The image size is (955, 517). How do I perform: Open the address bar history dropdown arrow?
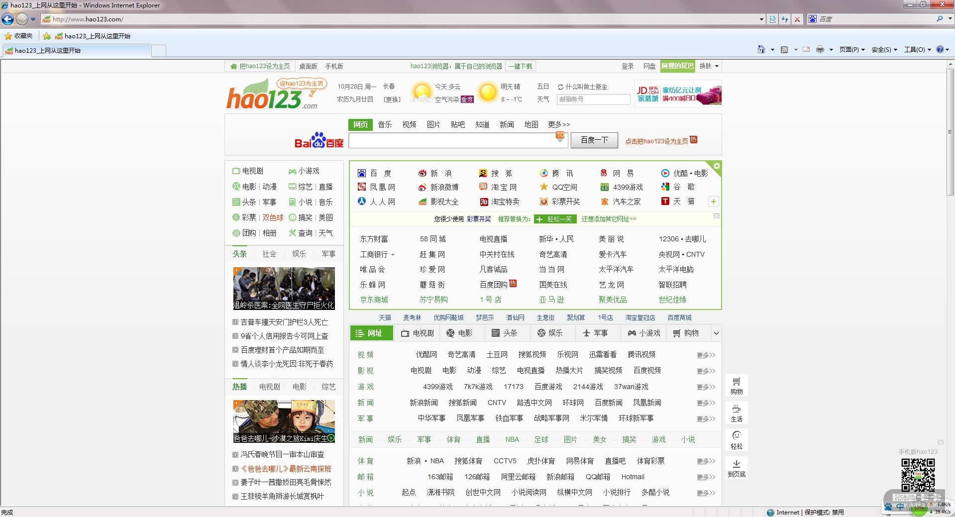coord(761,19)
